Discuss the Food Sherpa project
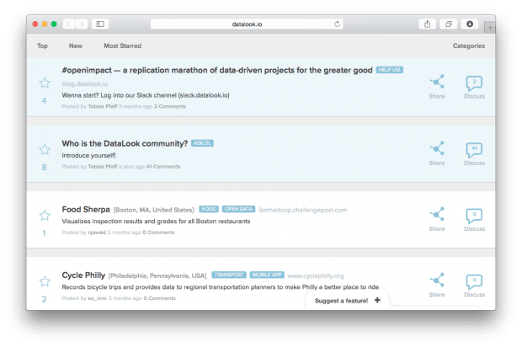This screenshot has width=522, height=348. tap(474, 214)
